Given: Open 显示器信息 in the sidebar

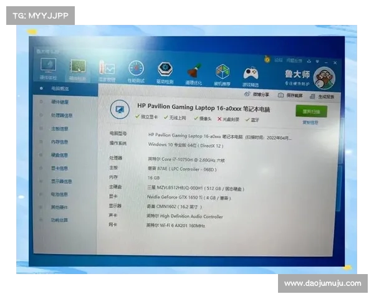Looking at the screenshot, I should (x=61, y=181).
